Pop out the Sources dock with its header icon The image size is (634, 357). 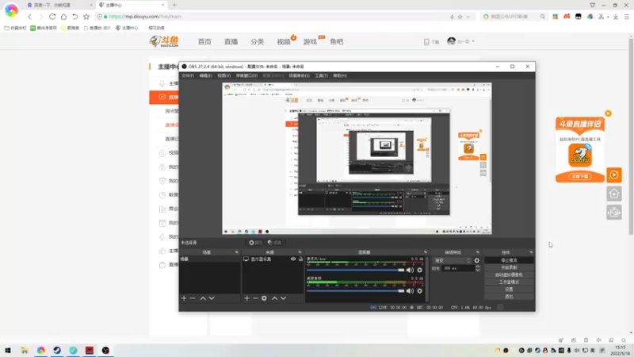[x=300, y=252]
